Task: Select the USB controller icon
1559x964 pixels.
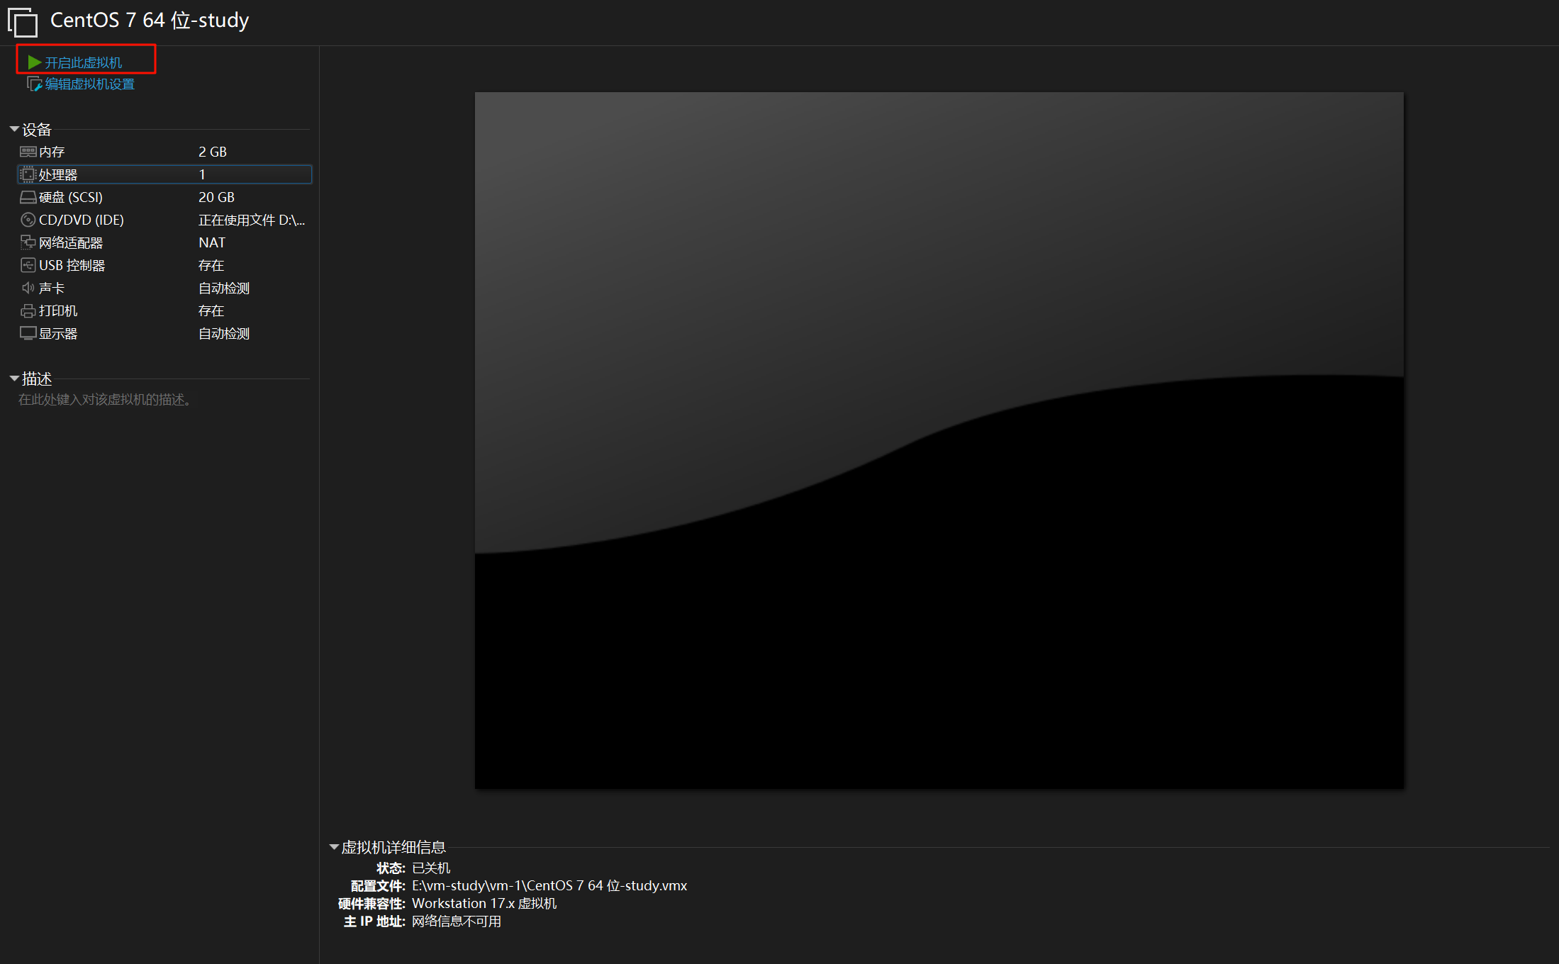Action: pyautogui.click(x=28, y=265)
